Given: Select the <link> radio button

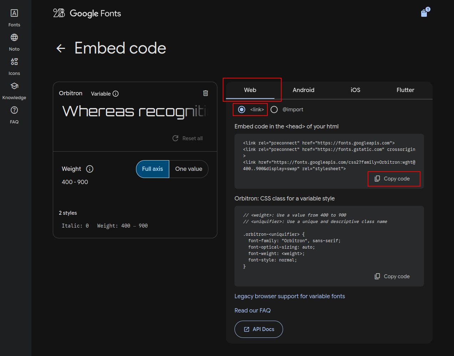Looking at the screenshot, I should pyautogui.click(x=242, y=110).
